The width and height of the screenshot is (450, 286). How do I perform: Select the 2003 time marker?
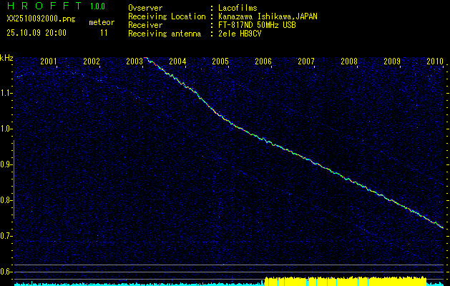click(134, 61)
